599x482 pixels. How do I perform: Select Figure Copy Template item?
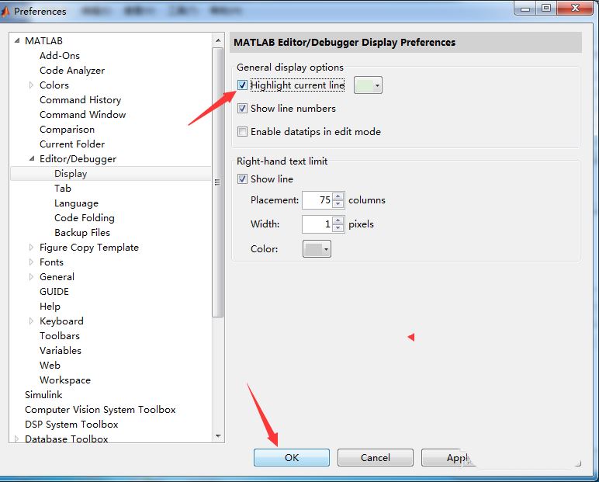tap(89, 248)
